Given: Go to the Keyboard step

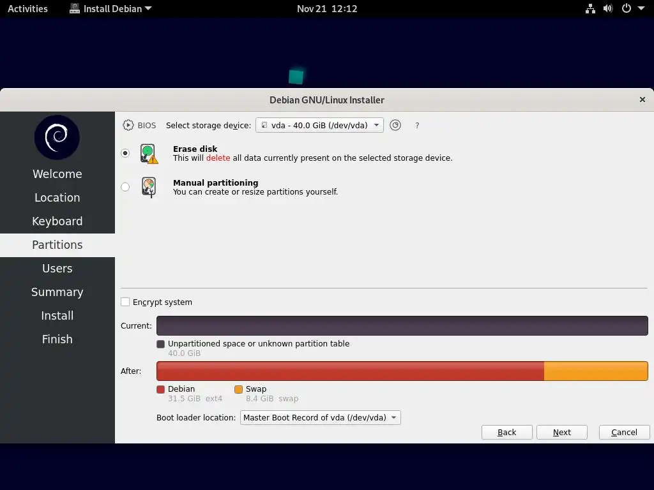Looking at the screenshot, I should click(57, 221).
